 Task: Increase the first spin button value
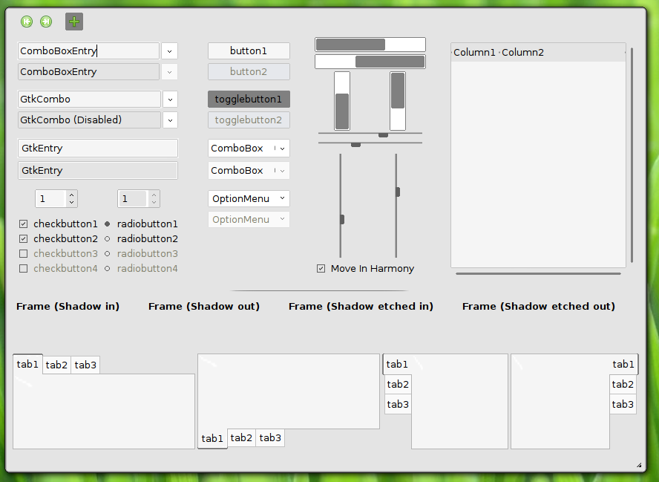72,195
